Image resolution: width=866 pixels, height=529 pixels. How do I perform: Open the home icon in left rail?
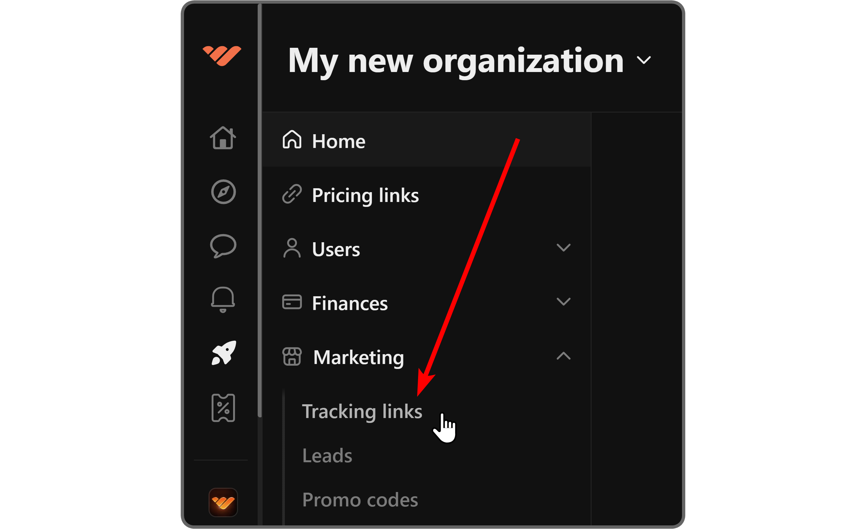(x=223, y=138)
